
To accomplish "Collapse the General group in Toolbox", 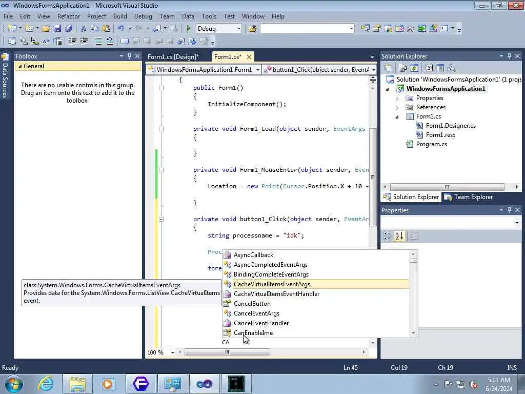I will pos(20,66).
